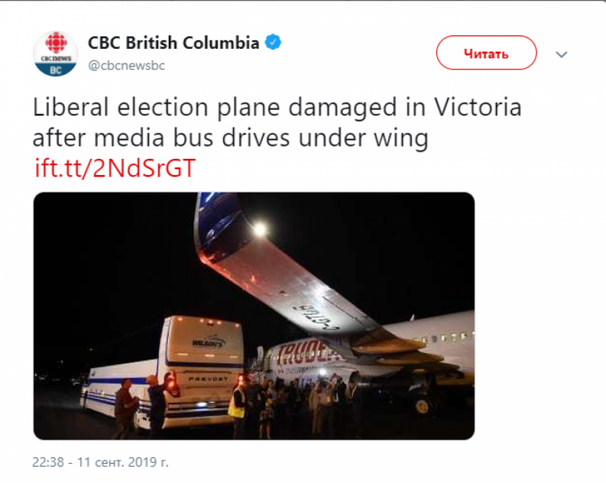This screenshot has height=483, width=606.
Task: Click the tweet text about Liberal election plane
Action: (x=277, y=122)
